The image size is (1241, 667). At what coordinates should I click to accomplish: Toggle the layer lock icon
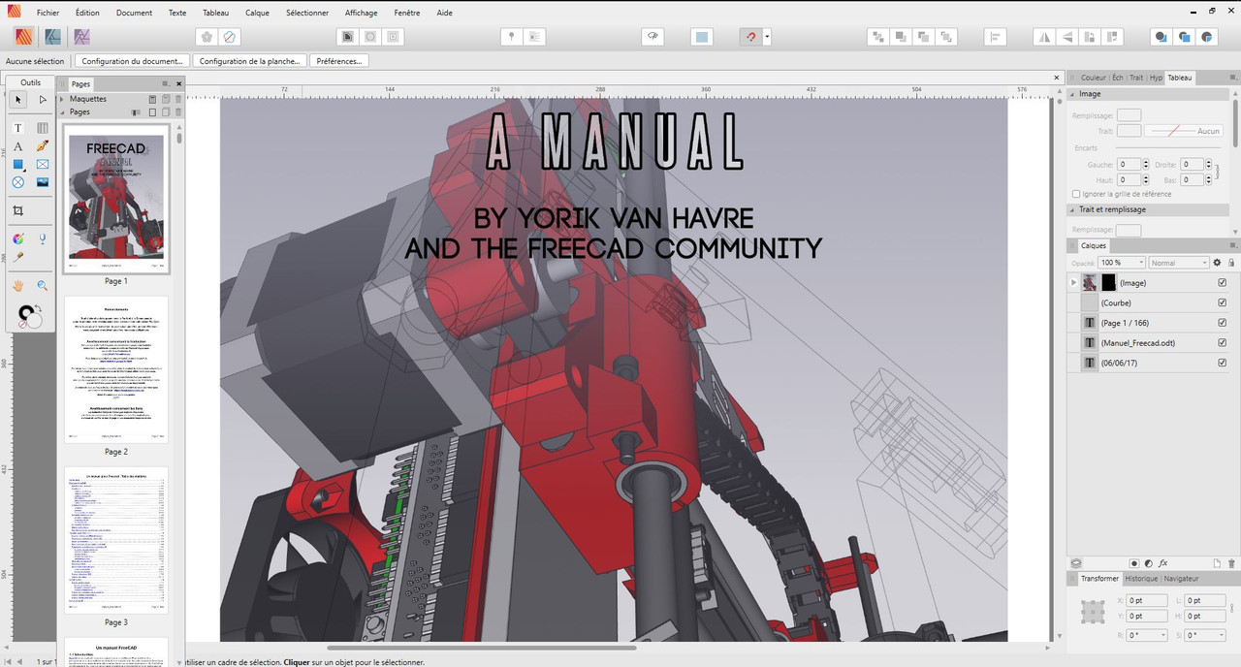[x=1231, y=263]
